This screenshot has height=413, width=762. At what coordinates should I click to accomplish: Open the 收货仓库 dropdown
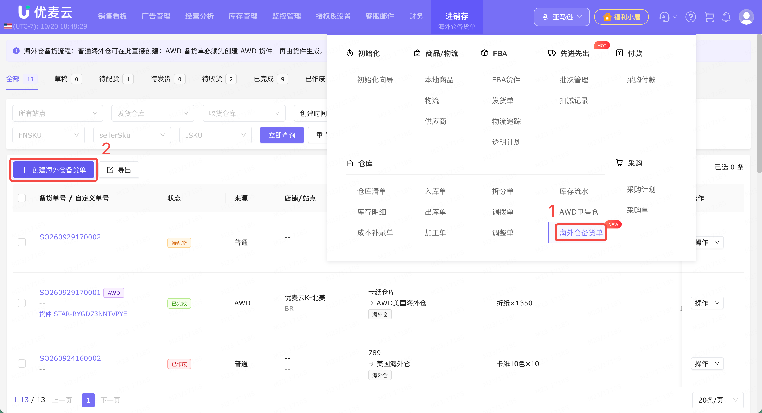(244, 113)
